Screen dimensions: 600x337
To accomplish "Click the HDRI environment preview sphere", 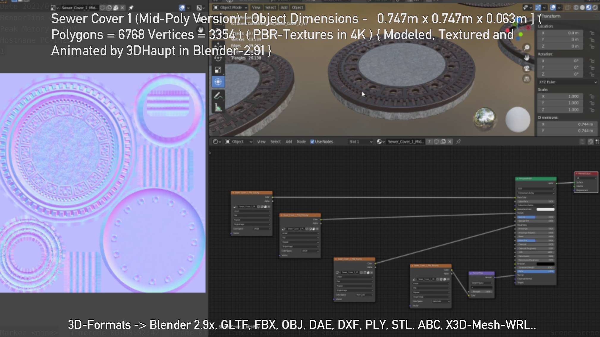I will pyautogui.click(x=484, y=119).
